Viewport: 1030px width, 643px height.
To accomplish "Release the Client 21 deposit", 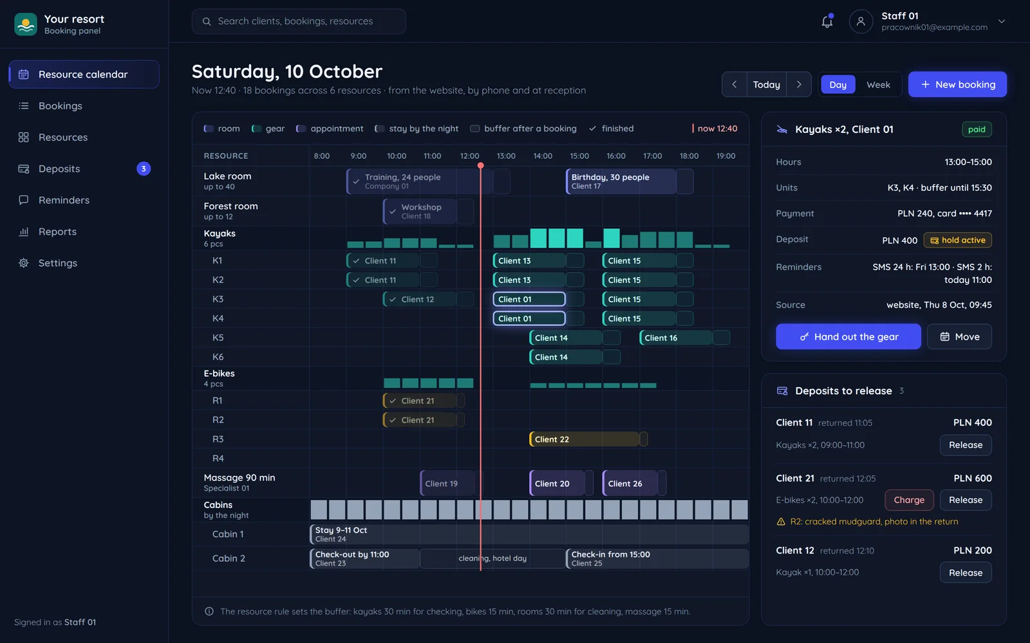I will point(966,500).
